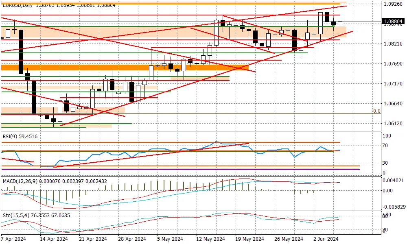Click the 1.06640 price axis label
This screenshot has height=244, width=407.
[x=393, y=104]
